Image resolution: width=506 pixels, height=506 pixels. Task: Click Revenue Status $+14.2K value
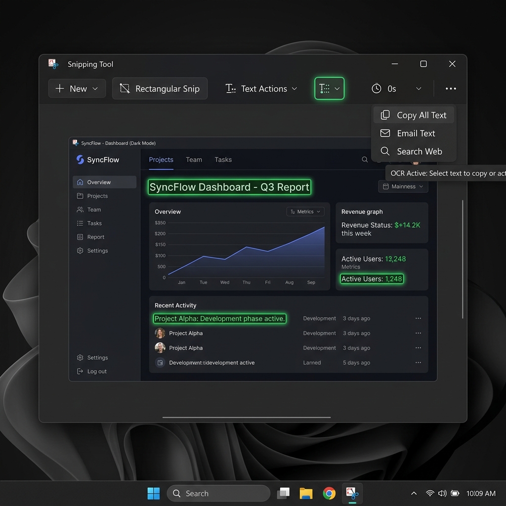(407, 225)
